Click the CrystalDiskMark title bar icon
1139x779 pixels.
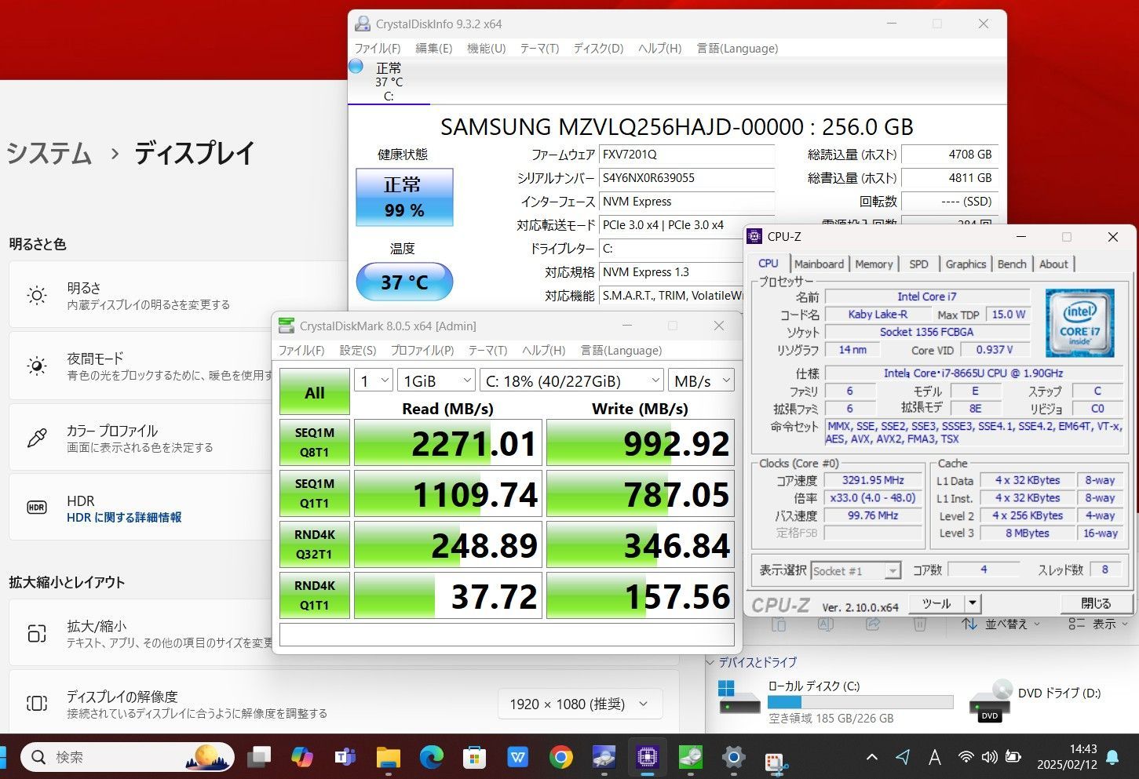[x=287, y=326]
